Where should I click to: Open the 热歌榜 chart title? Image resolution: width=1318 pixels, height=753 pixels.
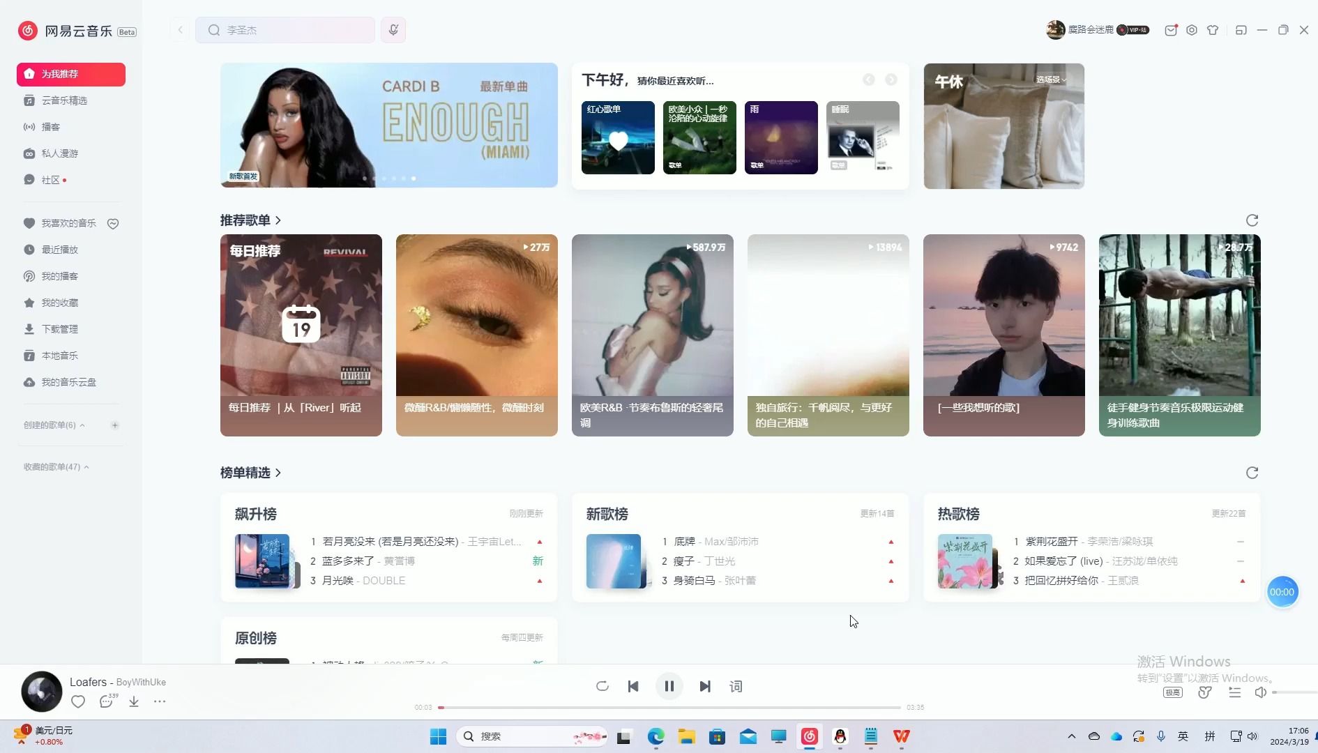tap(959, 515)
